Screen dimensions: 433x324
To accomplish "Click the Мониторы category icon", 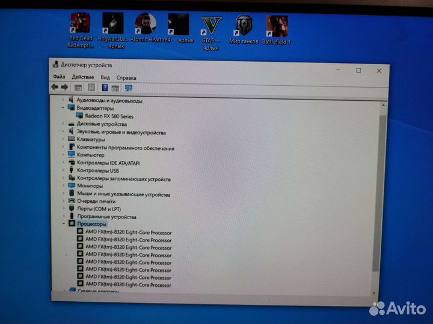I will (72, 185).
